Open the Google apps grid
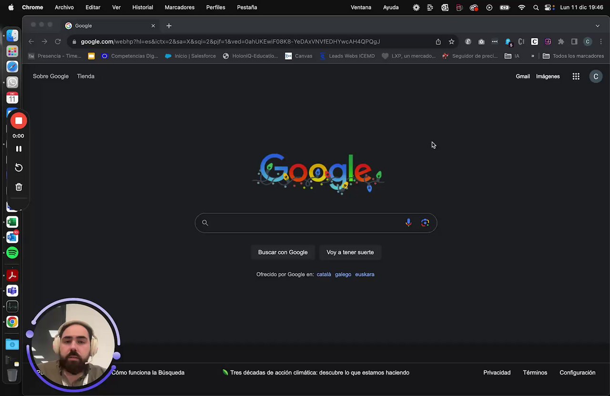Screen dimensions: 610x396 576,76
